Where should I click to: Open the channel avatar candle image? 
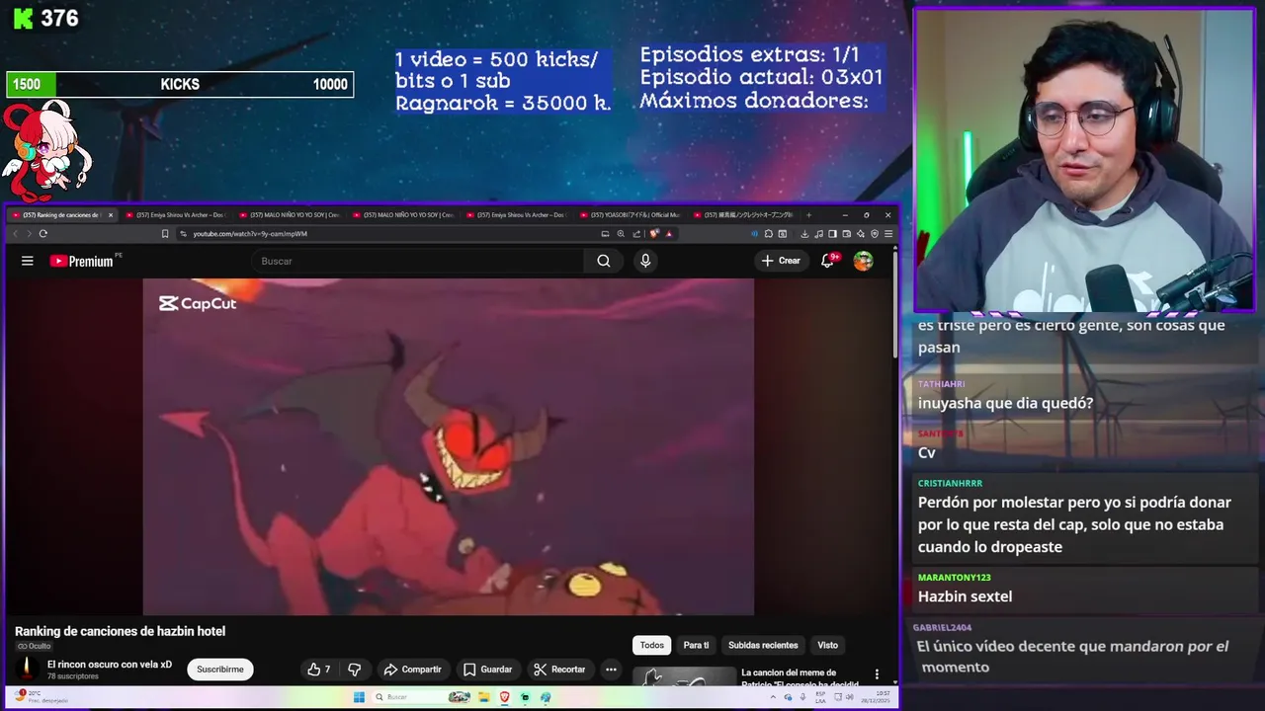28,670
